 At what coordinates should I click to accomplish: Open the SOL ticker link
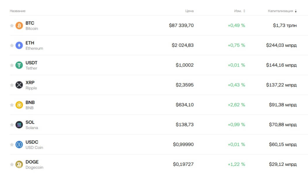pos(30,122)
